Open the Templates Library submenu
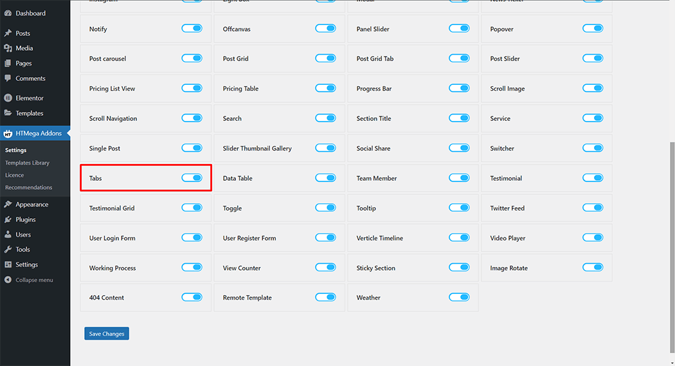Screen dimensions: 675x366 pyautogui.click(x=27, y=163)
